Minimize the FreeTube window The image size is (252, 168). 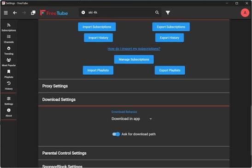click(x=227, y=3)
